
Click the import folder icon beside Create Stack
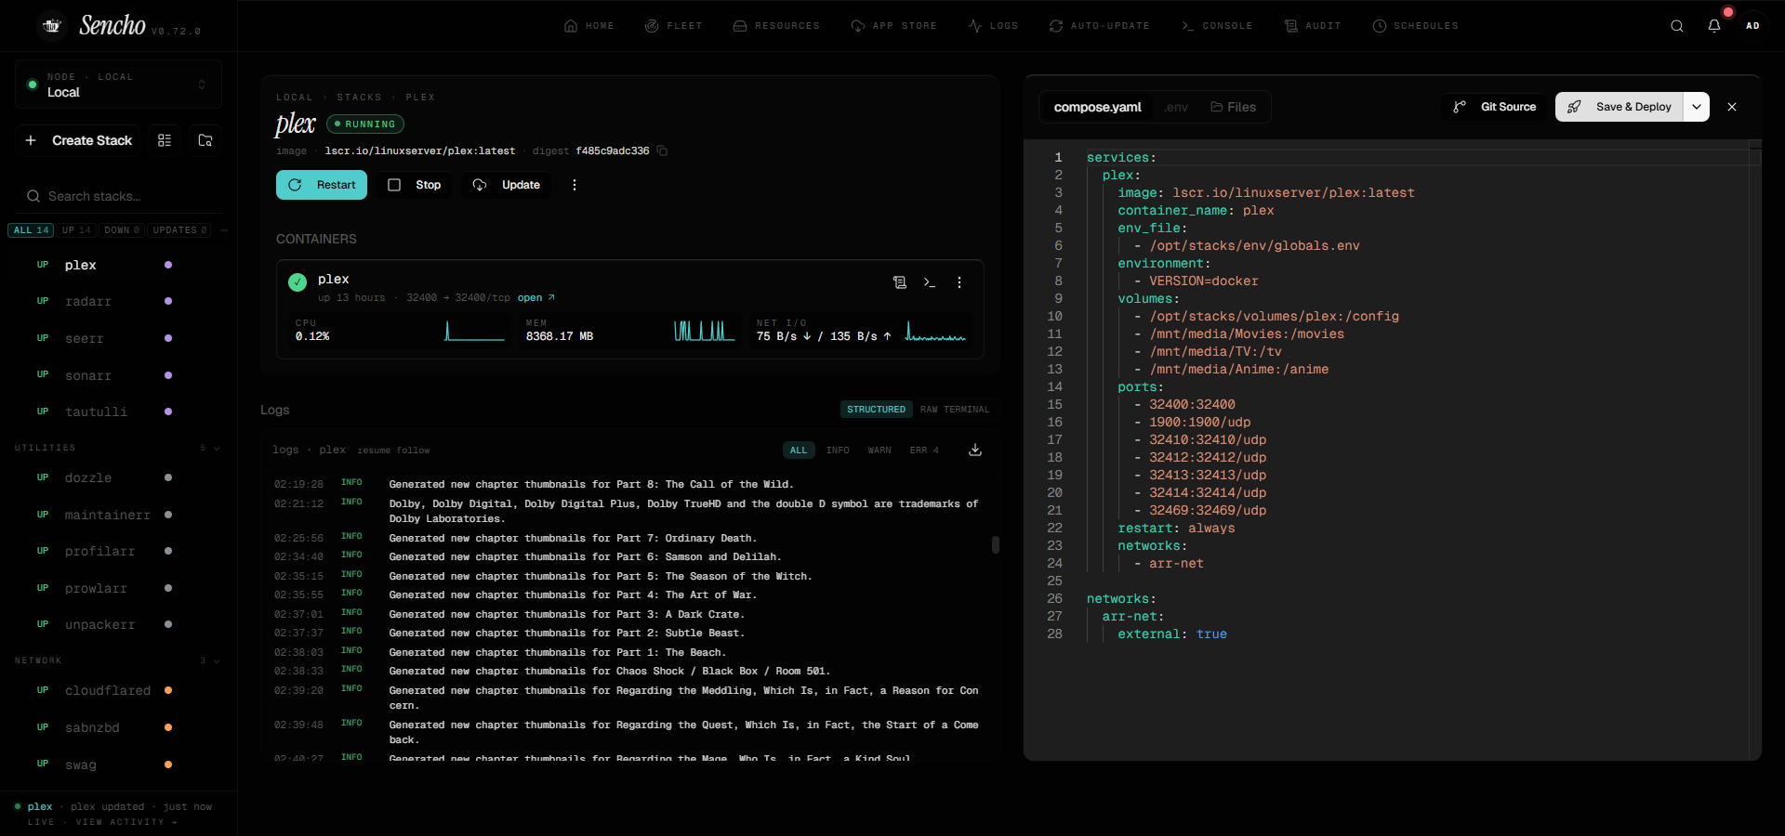tap(205, 140)
